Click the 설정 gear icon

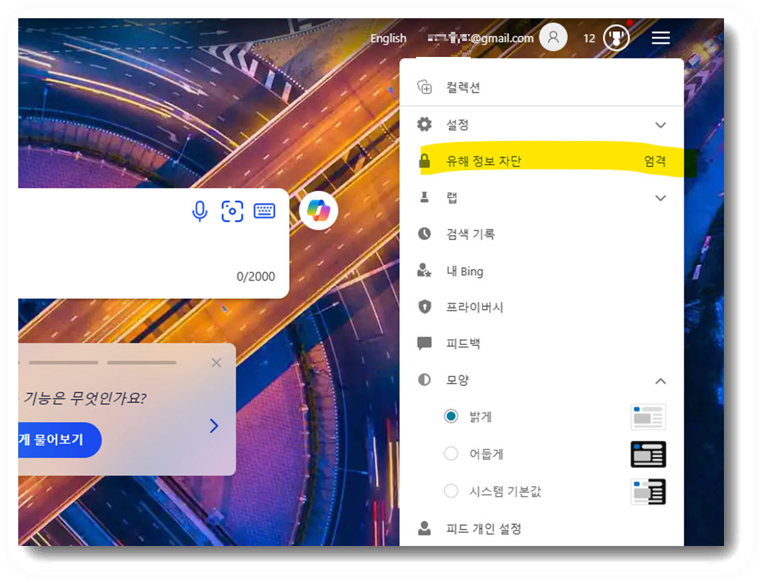pyautogui.click(x=425, y=124)
